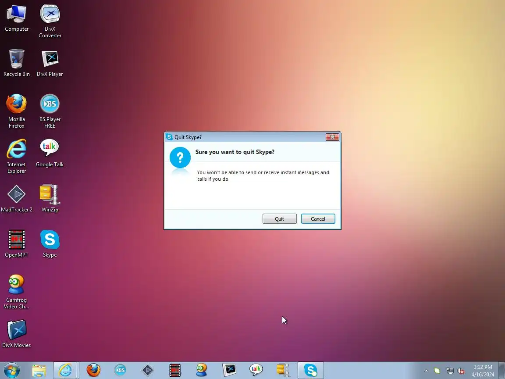
Task: Select the WinZip desktop icon
Action: coord(50,199)
